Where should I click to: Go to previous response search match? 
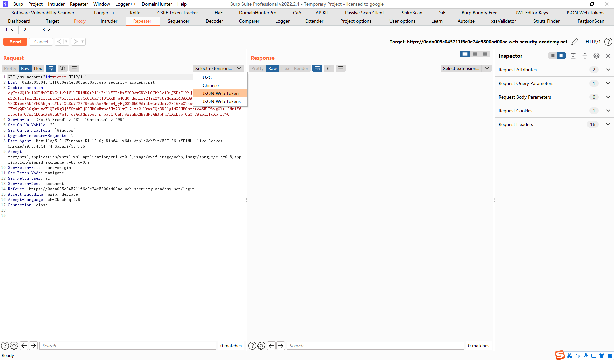coord(271,346)
